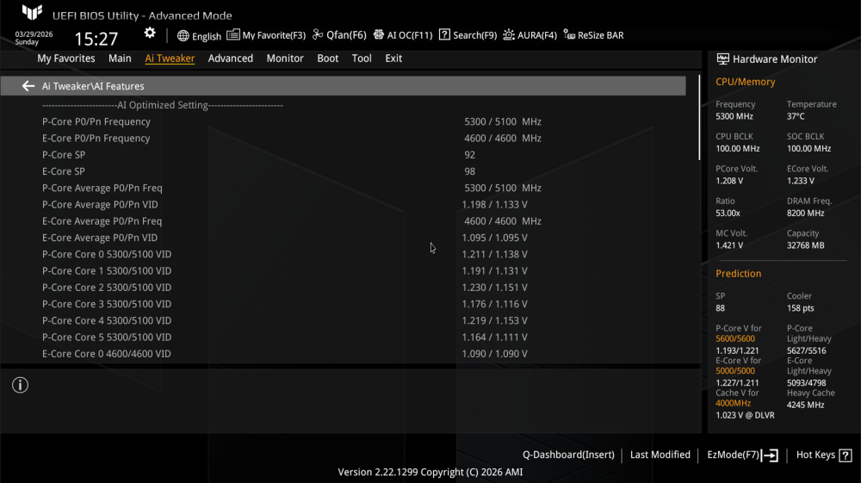Open the Monitor tab
The image size is (861, 483).
pos(285,59)
